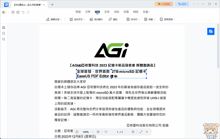Click the print icon
Image resolution: width=220 pixels, height=139 pixels.
coord(18,12)
